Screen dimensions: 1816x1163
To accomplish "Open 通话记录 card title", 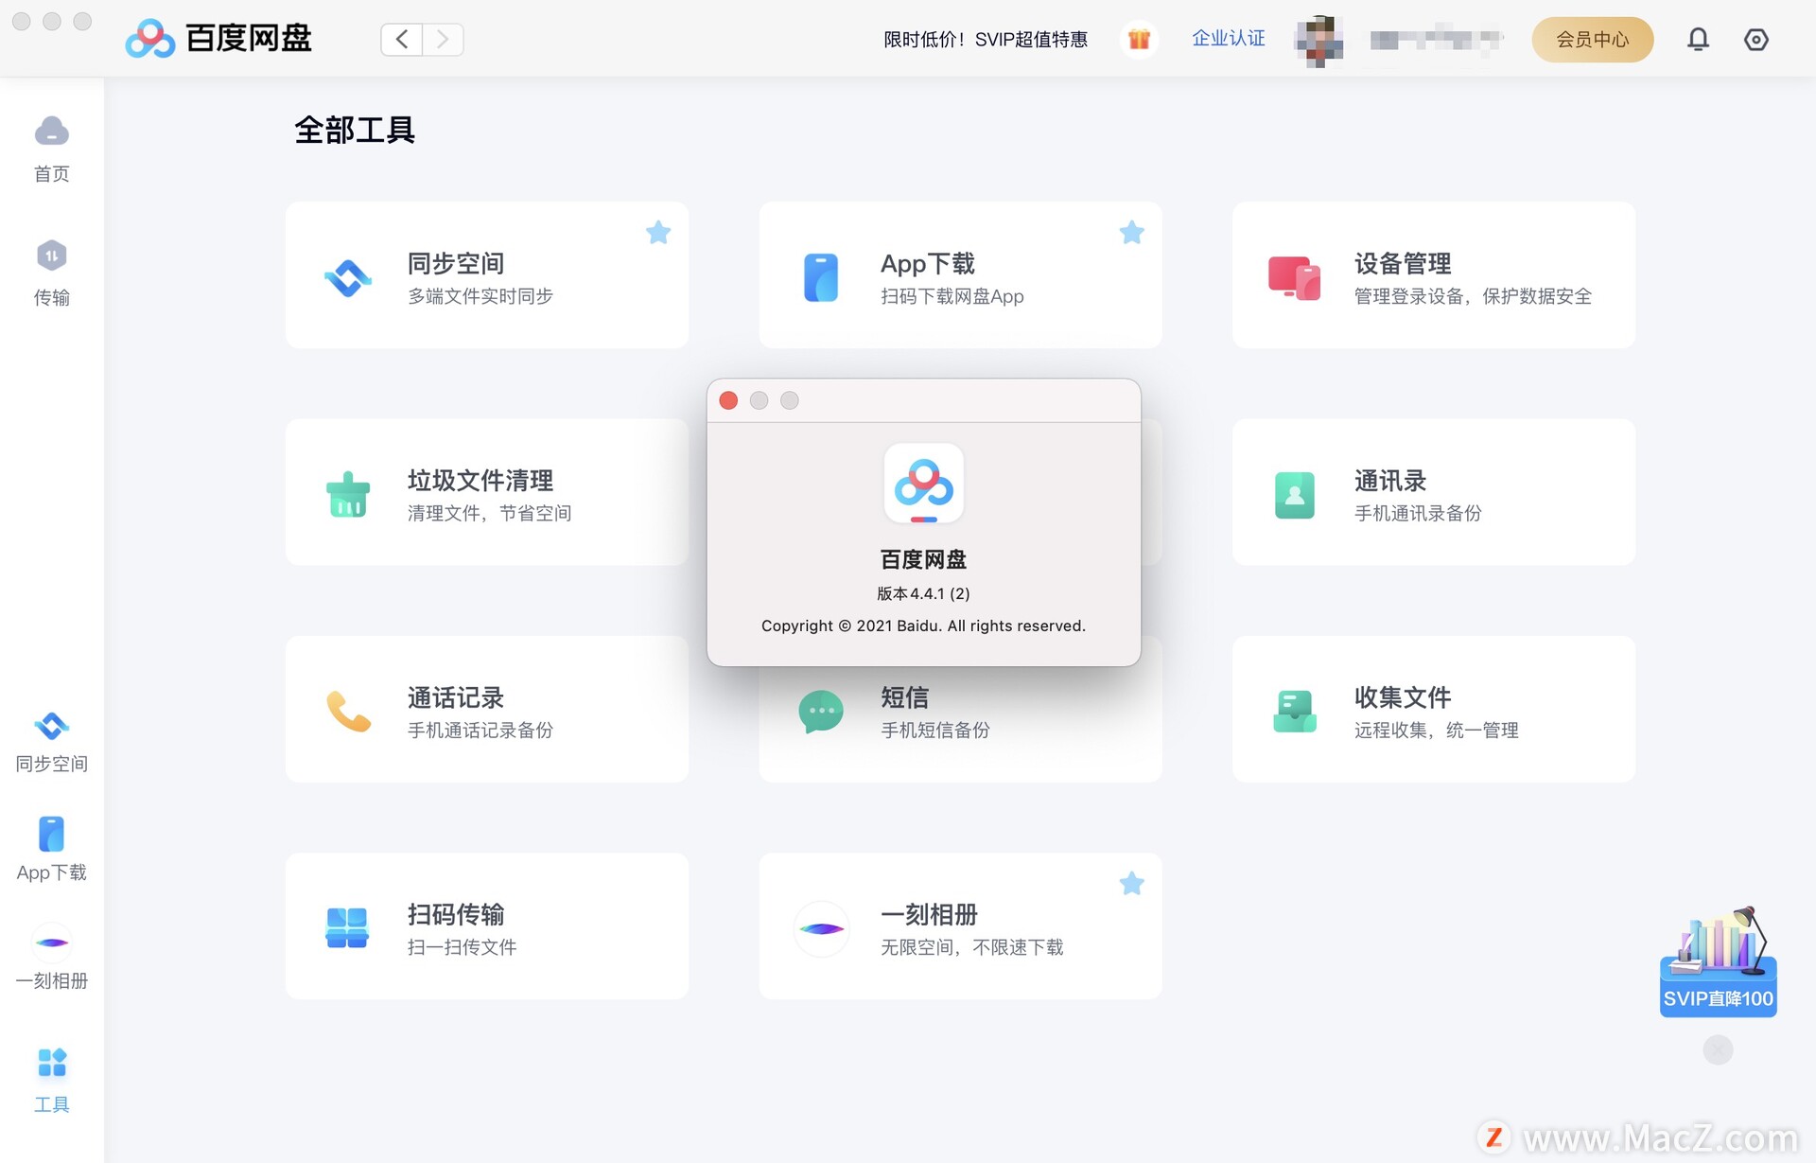I will point(456,696).
